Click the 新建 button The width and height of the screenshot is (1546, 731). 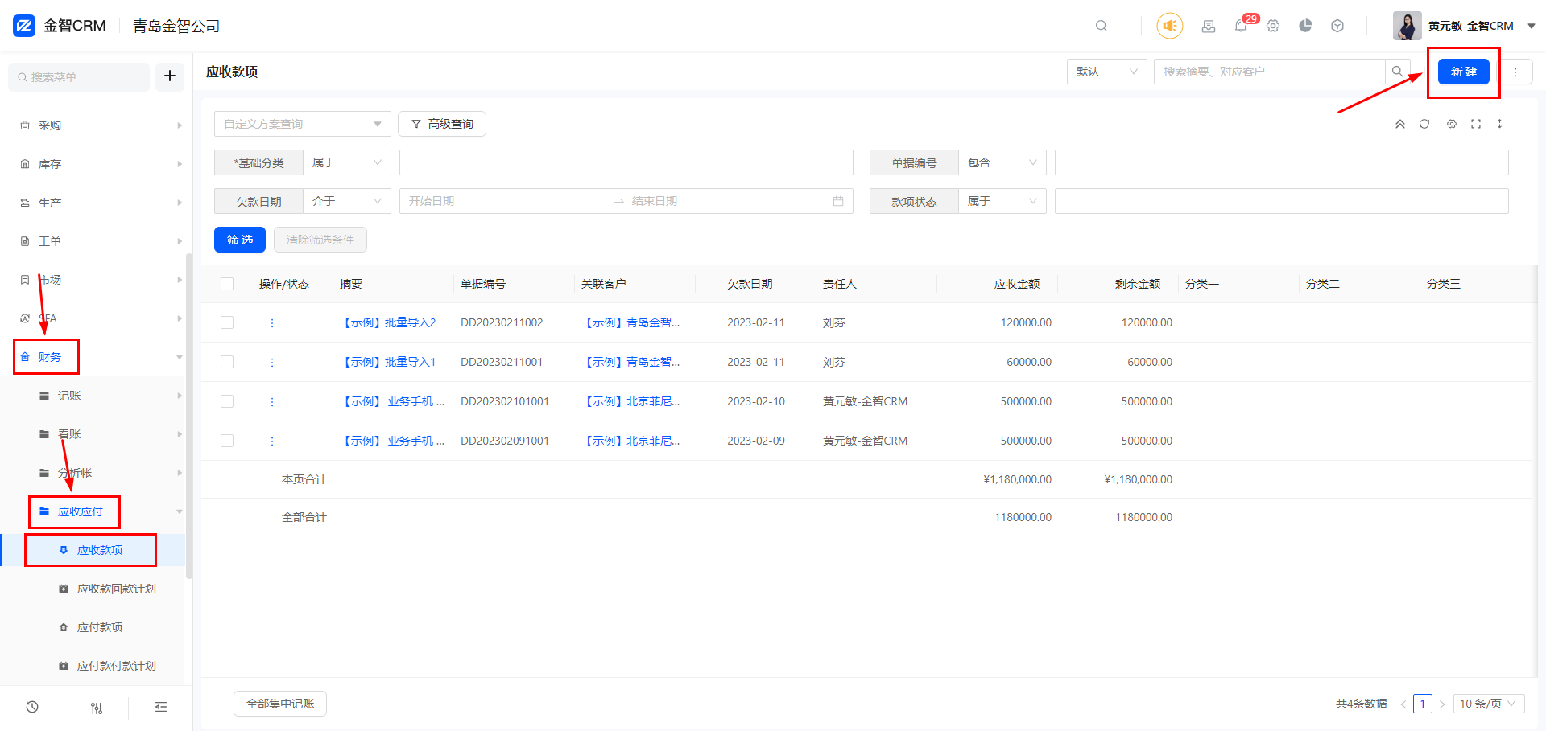pos(1464,72)
